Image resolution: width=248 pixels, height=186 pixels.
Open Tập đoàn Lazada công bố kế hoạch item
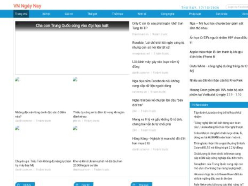click(218, 114)
